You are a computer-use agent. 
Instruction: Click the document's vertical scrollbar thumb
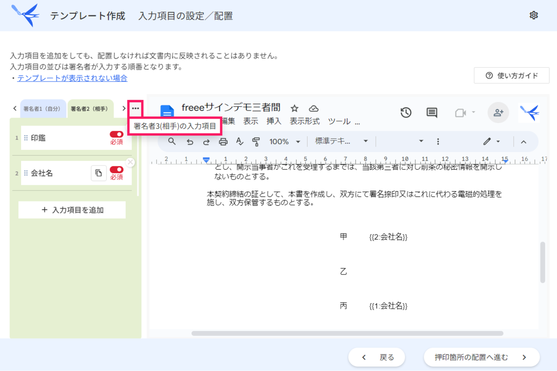pos(543,262)
